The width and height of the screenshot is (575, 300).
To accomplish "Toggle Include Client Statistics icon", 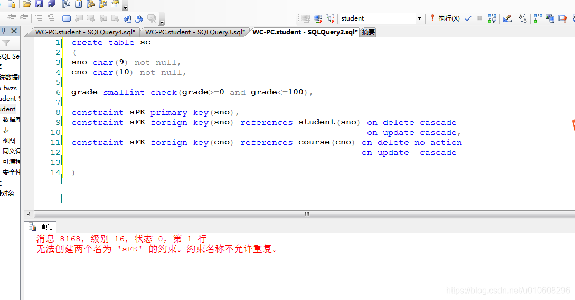I will [550, 18].
